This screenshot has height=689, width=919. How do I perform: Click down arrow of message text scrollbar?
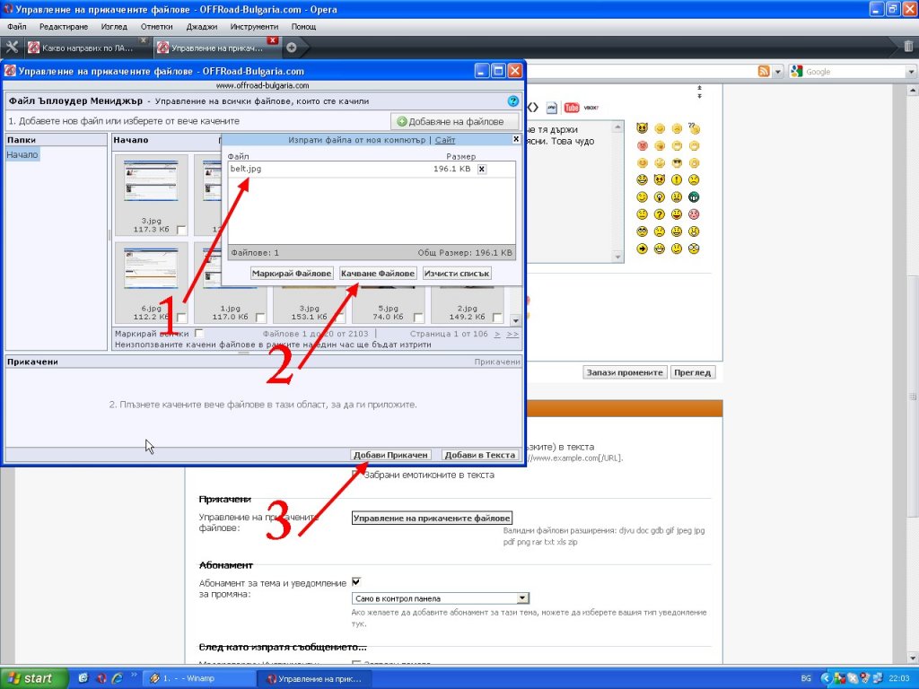(617, 257)
